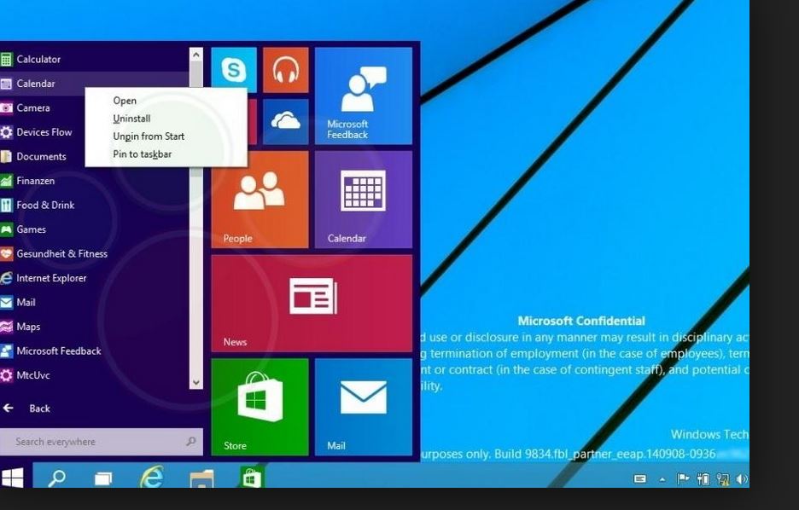This screenshot has width=799, height=510.
Task: Click the Windows Start button
Action: pos(13,478)
